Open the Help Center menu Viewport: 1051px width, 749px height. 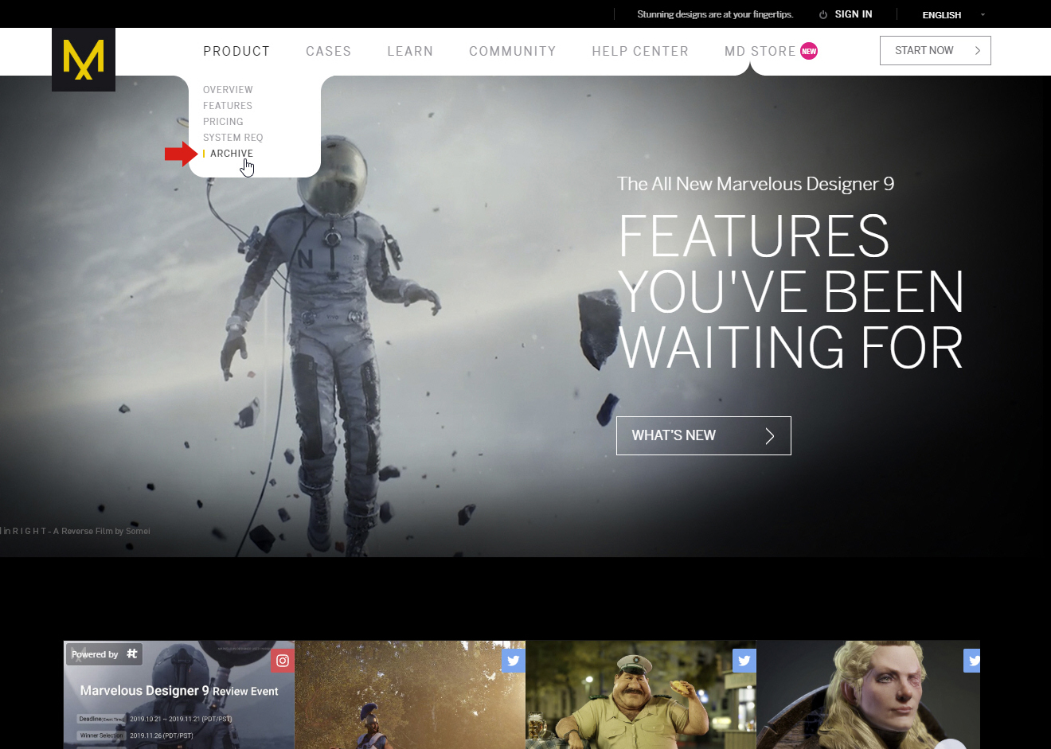point(640,51)
